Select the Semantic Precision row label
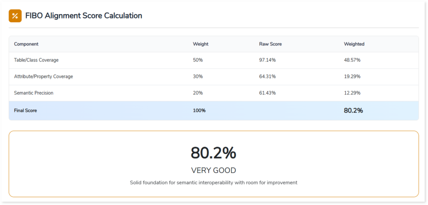The width and height of the screenshot is (428, 205). click(x=35, y=93)
